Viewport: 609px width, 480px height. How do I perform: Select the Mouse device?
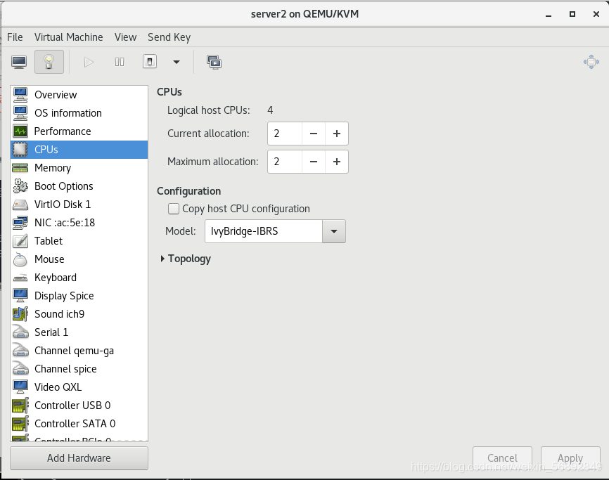click(79, 259)
